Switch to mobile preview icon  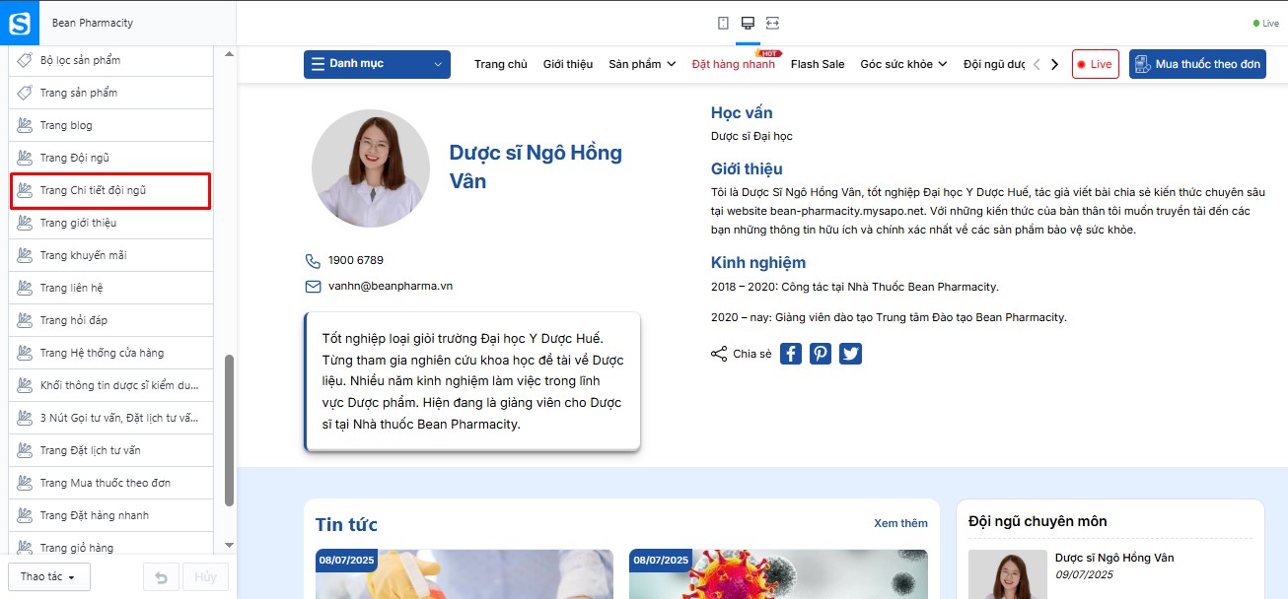pos(723,23)
